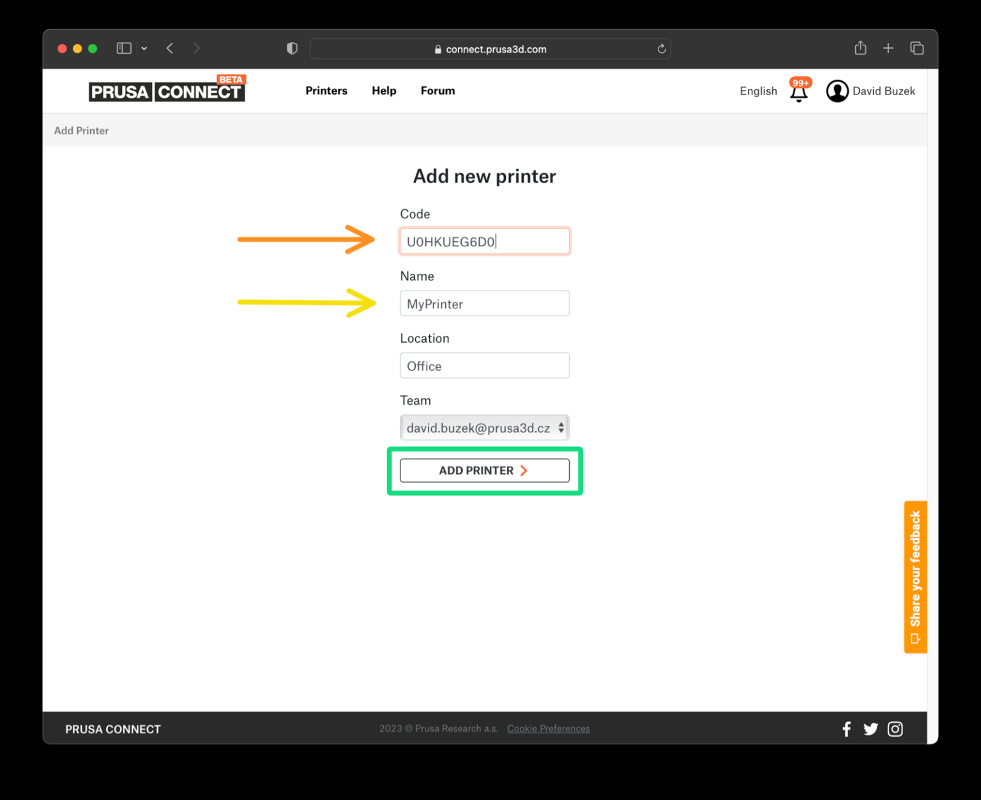Click the PRUSA CONNECT beta logo
This screenshot has width=981, height=800.
pyautogui.click(x=166, y=91)
